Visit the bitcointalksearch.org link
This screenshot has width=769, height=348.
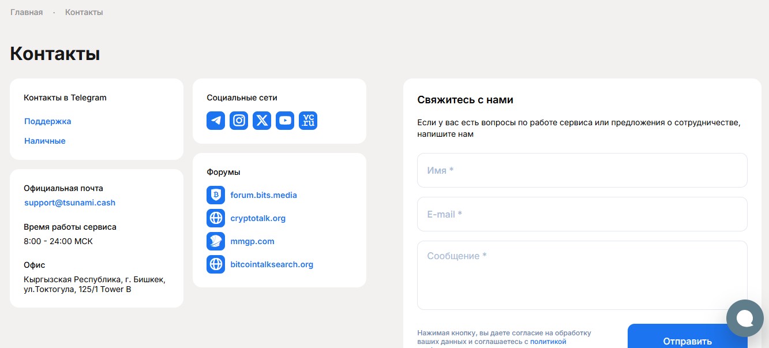(x=272, y=264)
